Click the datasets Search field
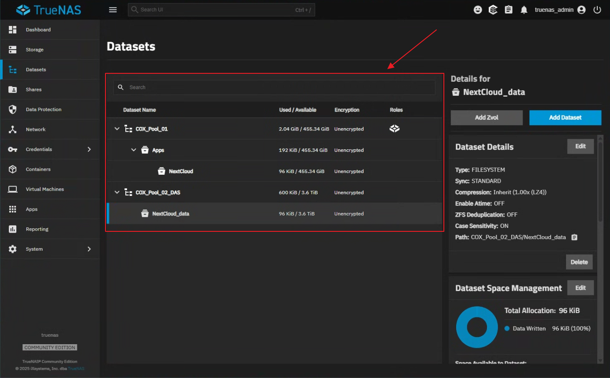This screenshot has width=610, height=378. pyautogui.click(x=274, y=87)
